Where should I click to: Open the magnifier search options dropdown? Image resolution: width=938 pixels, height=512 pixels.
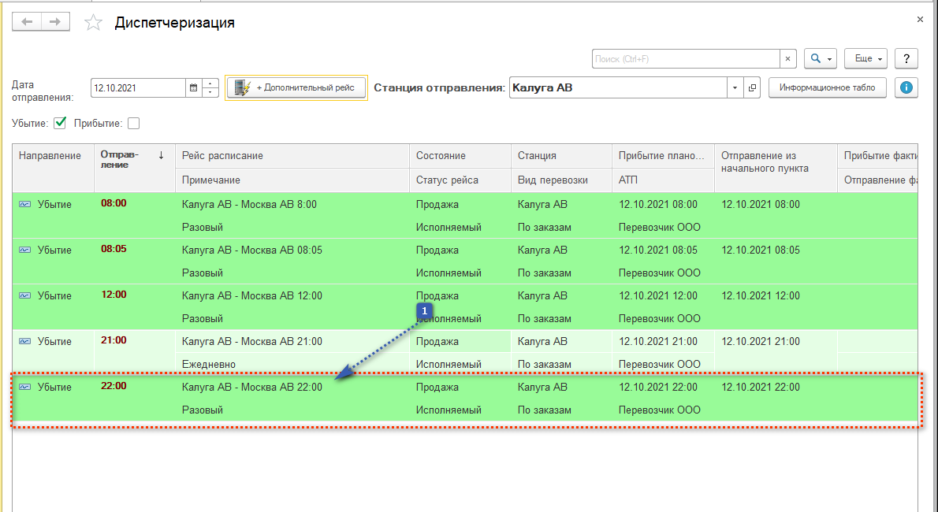coord(821,59)
